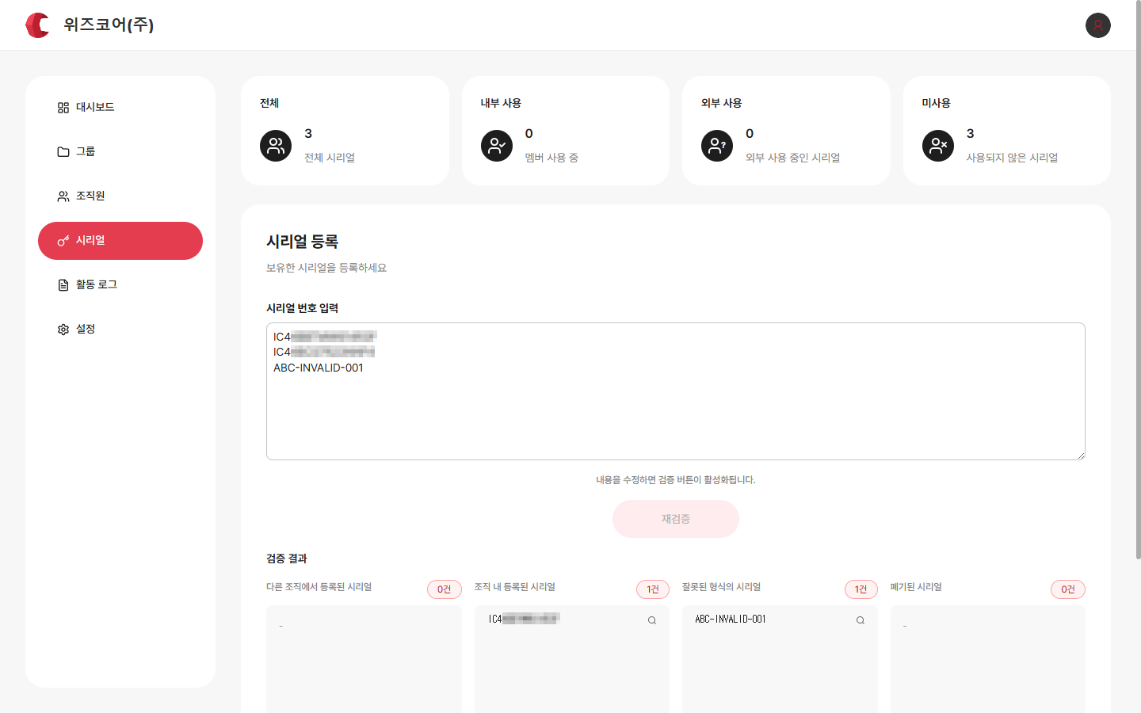Click the red WizCore logo icon

37,25
